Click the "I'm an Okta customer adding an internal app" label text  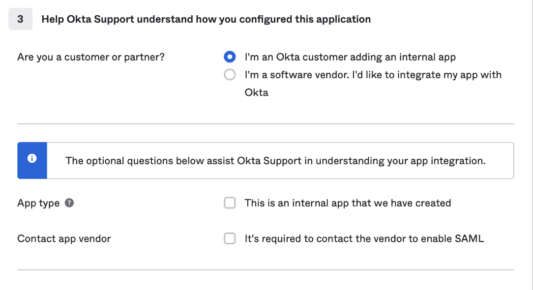(x=350, y=57)
